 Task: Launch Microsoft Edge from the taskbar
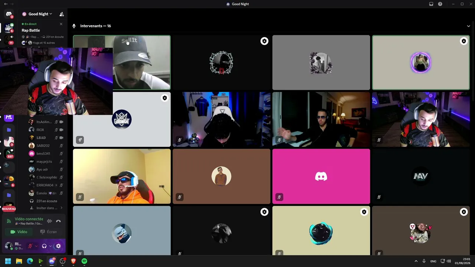(x=30, y=261)
